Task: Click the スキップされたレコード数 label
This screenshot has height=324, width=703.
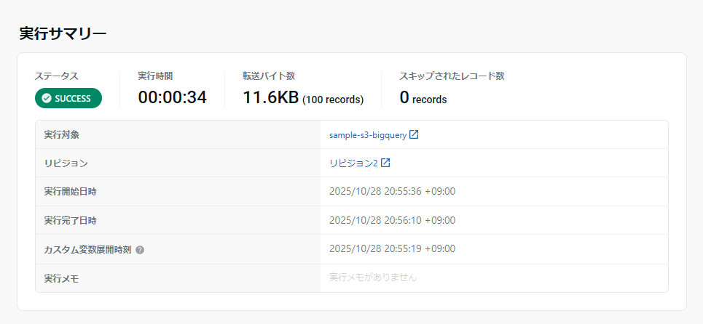Action: 452,76
